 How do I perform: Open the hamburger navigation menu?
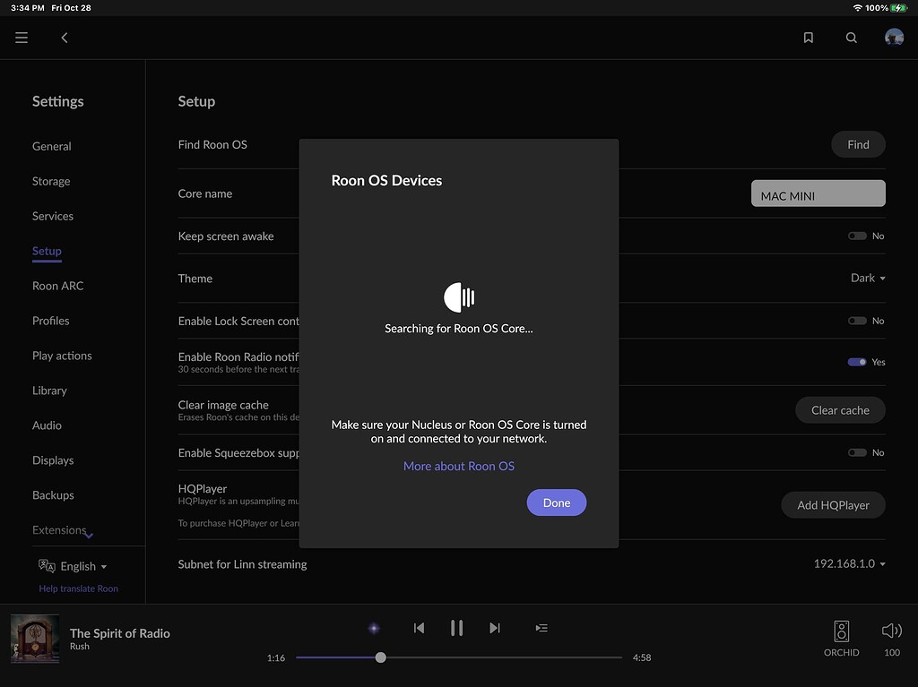click(21, 38)
